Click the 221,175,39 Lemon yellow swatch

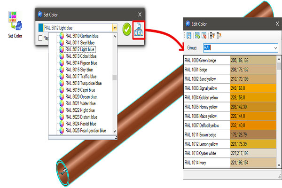coord(253,144)
